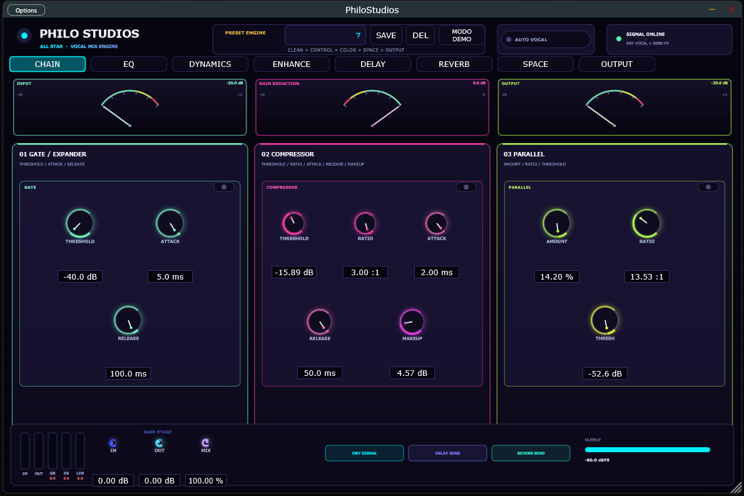Click the Gain Stage MIX knob
This screenshot has width=744, height=496.
(205, 443)
